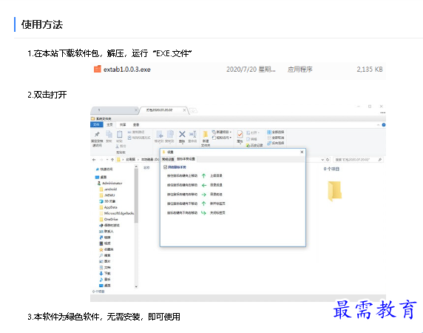This screenshot has height=333, width=423.
Task: Close the tab labeled 1
Action: click(x=135, y=110)
